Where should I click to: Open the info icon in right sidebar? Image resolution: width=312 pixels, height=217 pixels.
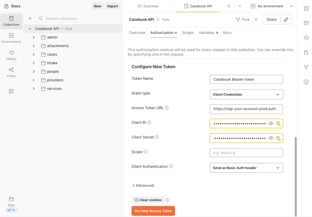(x=306, y=82)
